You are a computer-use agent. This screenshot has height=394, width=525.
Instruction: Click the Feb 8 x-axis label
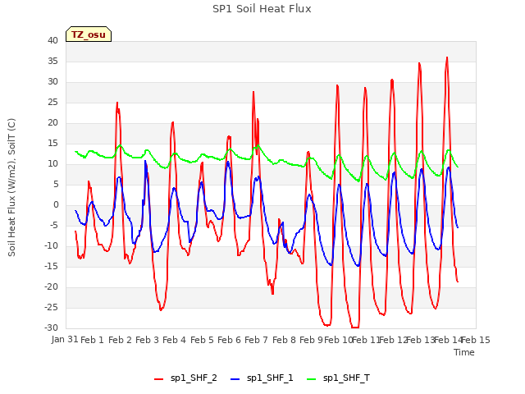[x=284, y=340]
